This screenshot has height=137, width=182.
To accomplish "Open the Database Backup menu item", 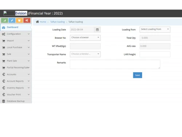I will (x=16, y=101).
